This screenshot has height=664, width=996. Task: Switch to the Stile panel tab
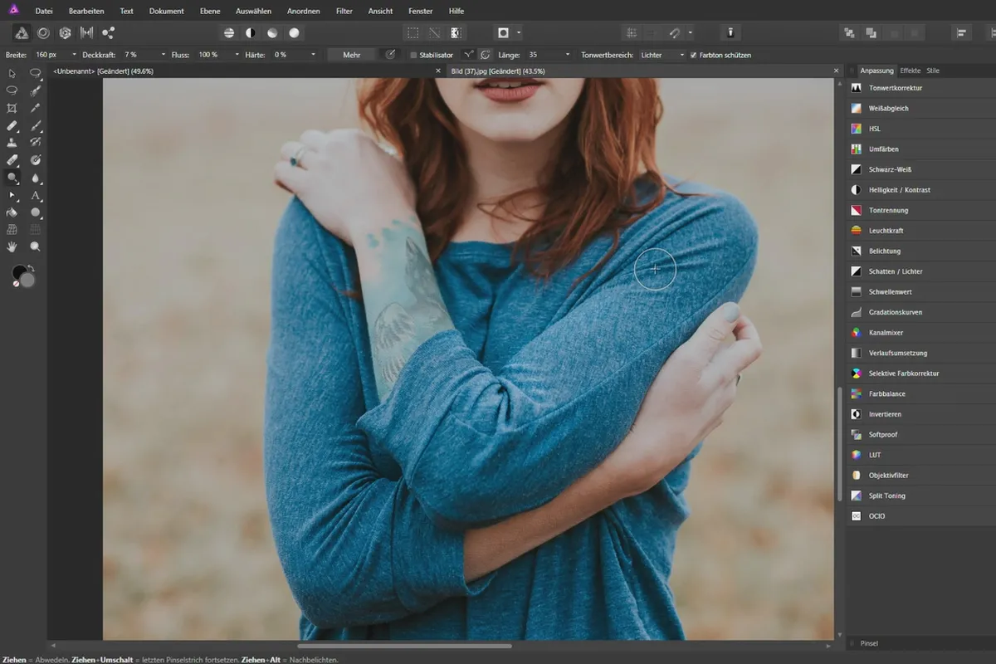[933, 71]
